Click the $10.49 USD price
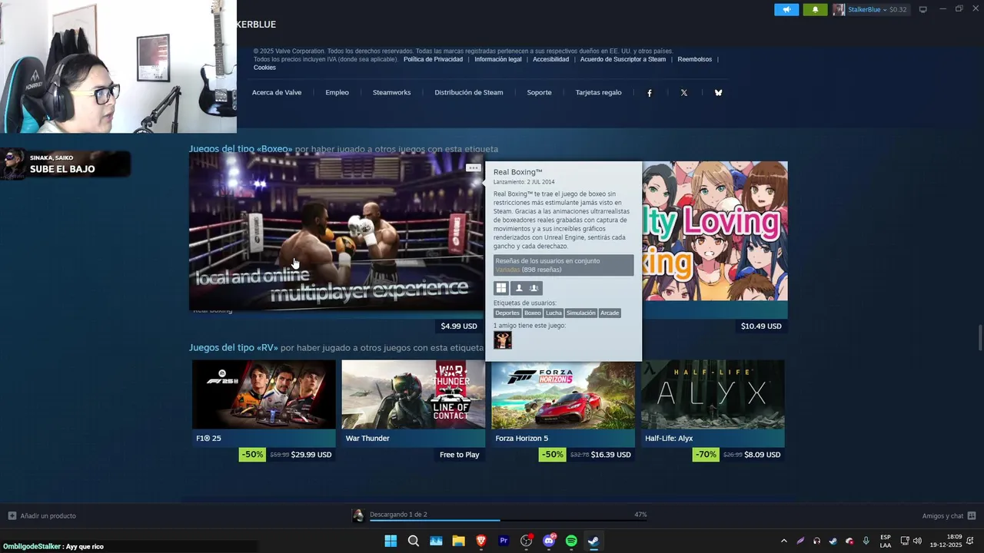The height and width of the screenshot is (553, 984). [x=761, y=326]
